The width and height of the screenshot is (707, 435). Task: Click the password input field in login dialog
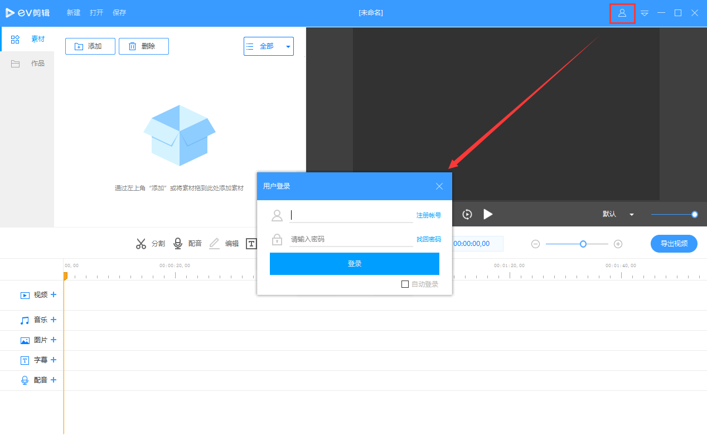[x=351, y=239]
